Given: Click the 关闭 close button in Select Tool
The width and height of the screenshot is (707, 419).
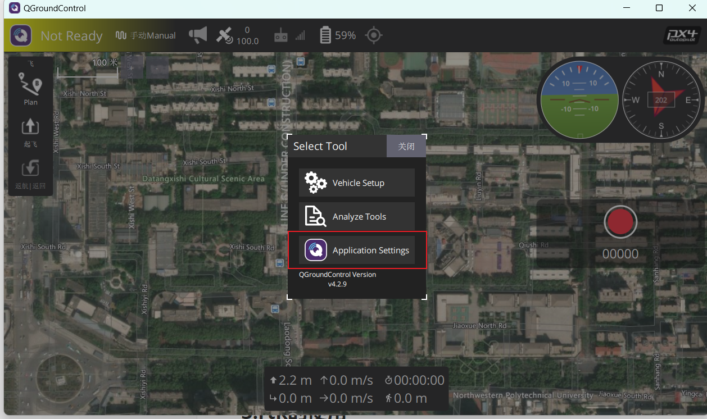Looking at the screenshot, I should pos(406,146).
